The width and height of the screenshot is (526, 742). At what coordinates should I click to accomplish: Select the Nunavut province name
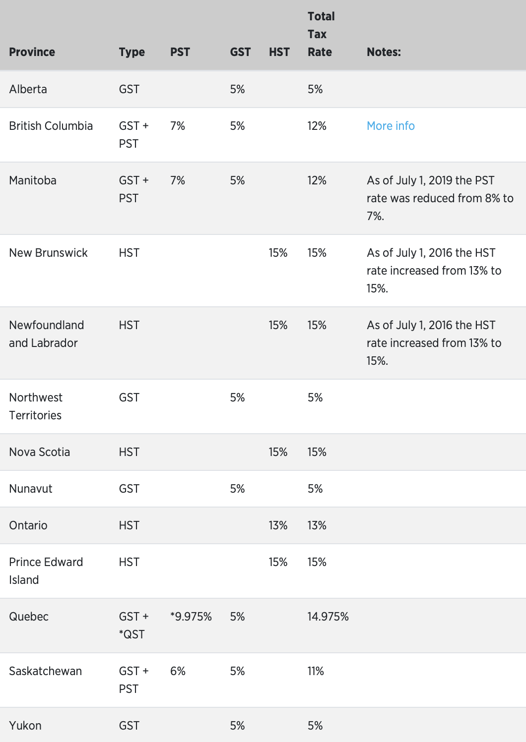click(31, 489)
